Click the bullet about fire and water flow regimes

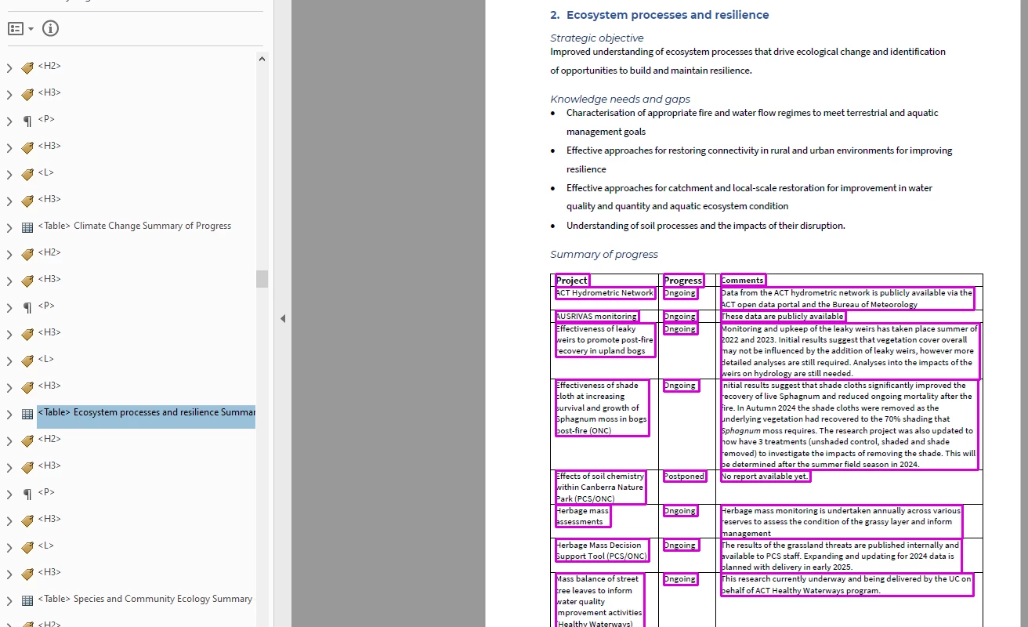tap(752, 122)
